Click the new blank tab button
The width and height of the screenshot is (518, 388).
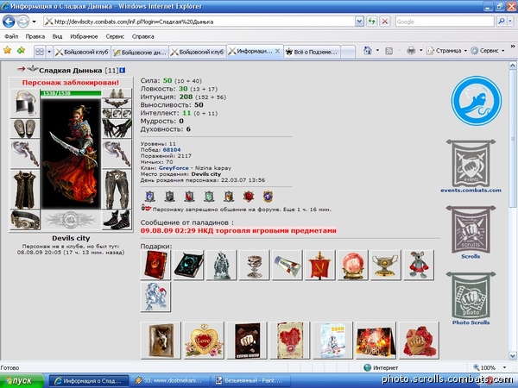click(x=348, y=52)
